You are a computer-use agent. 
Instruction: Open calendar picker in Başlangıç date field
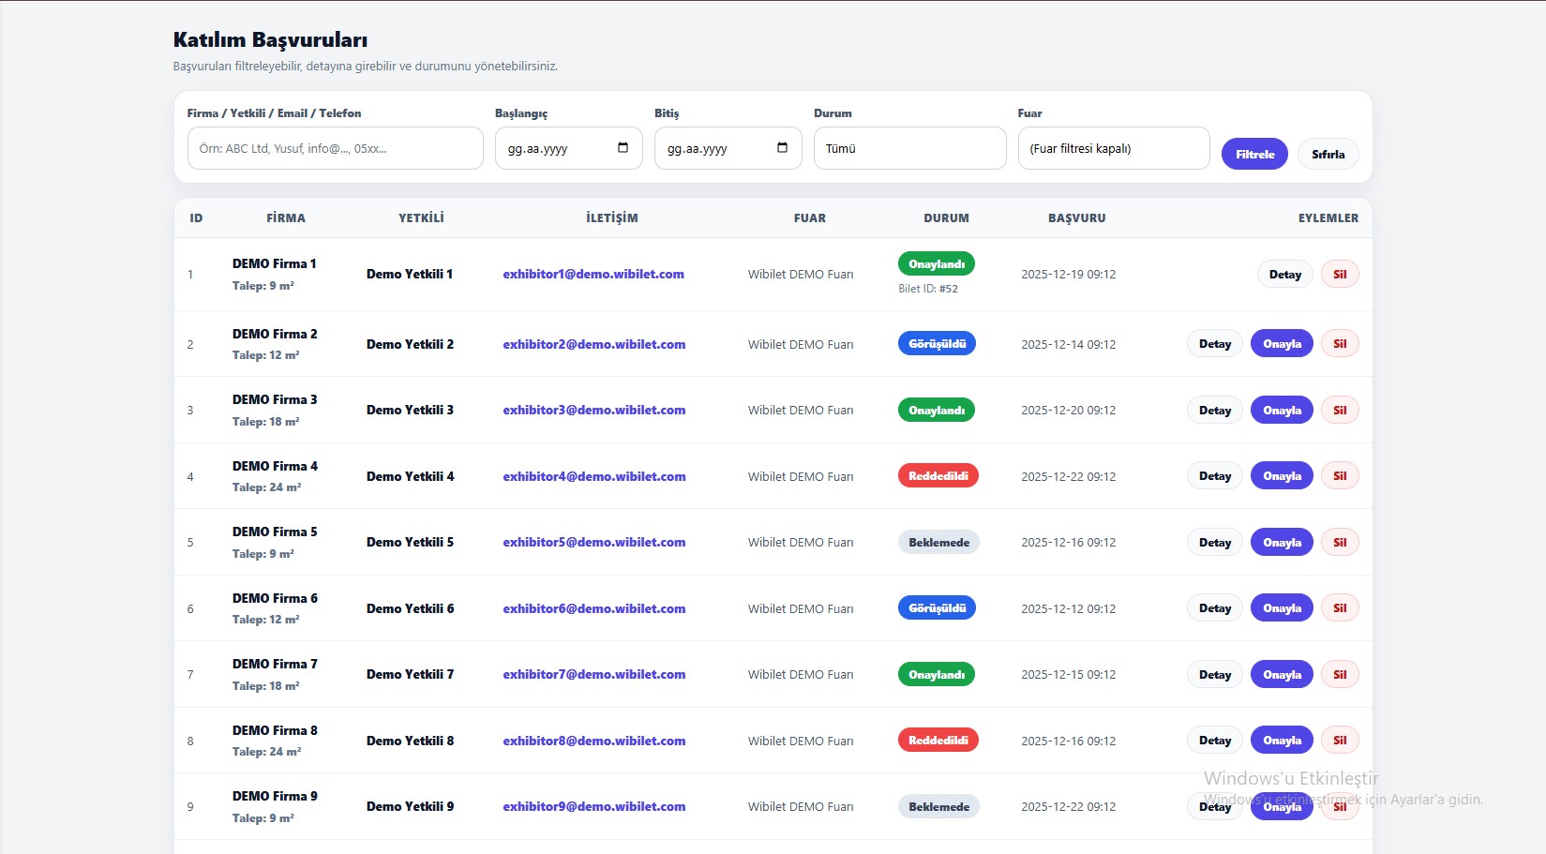pos(623,148)
